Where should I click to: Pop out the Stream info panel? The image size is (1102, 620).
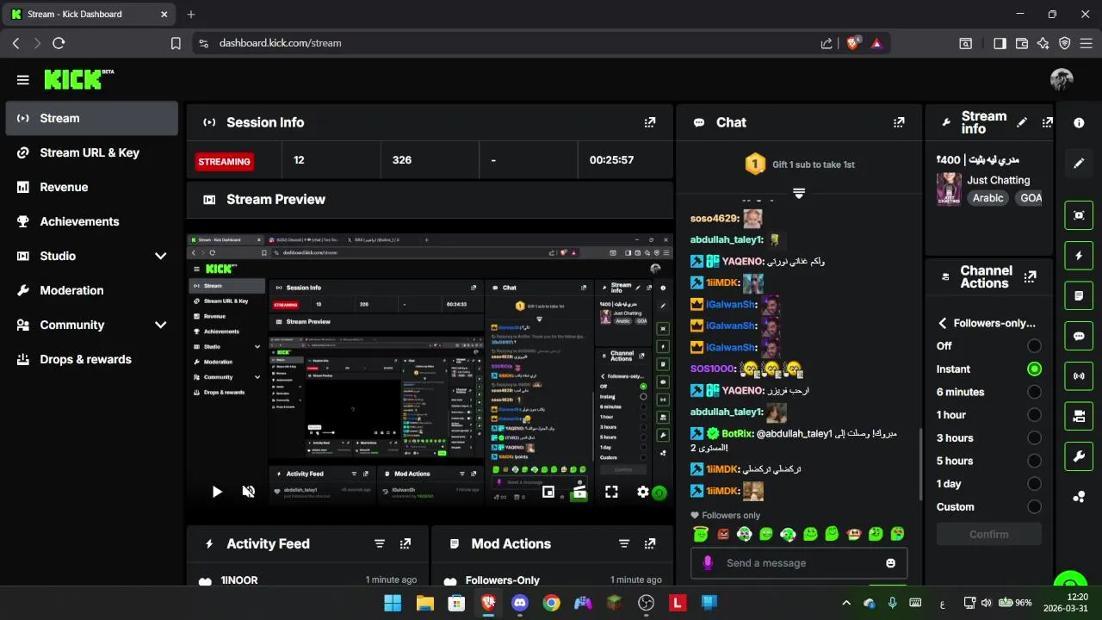(1047, 122)
